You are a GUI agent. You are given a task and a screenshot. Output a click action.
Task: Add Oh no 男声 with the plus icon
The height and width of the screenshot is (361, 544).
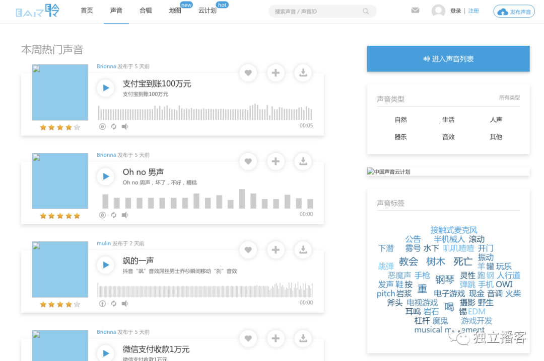pos(276,161)
